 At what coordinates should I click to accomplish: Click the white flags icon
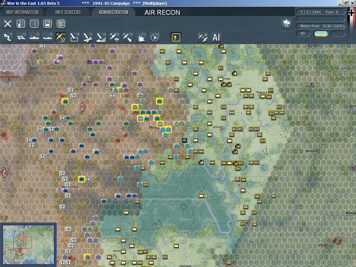(286, 23)
